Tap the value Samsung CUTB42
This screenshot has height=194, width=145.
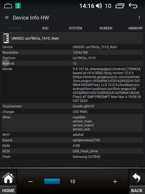click(86, 157)
